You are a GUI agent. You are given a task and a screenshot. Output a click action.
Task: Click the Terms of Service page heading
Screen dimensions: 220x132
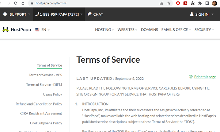click(108, 60)
